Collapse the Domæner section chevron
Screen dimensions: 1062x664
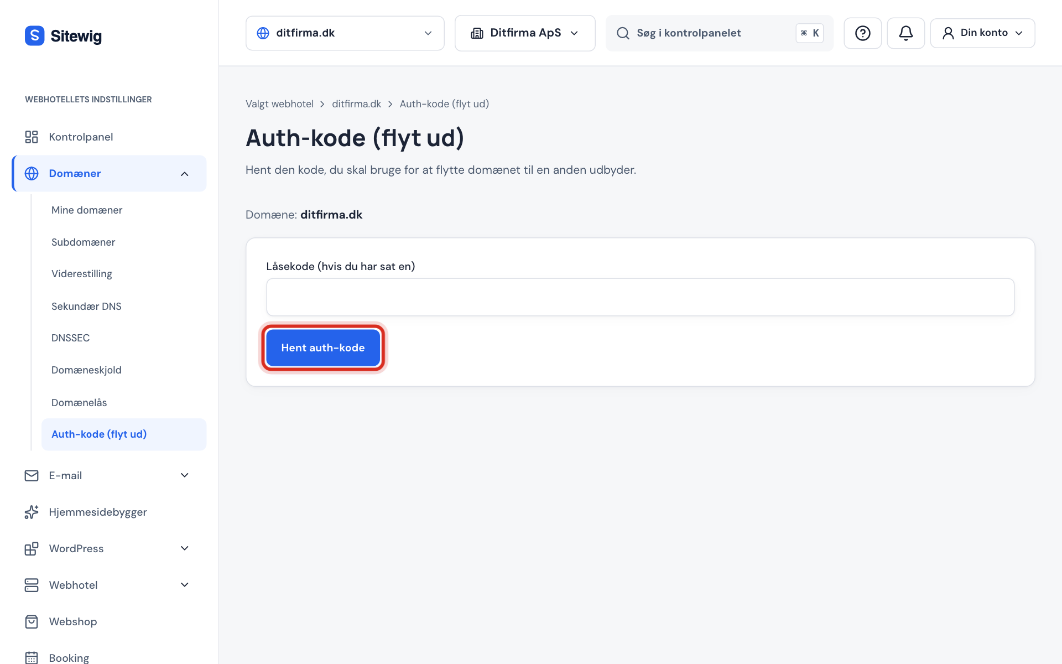click(x=185, y=174)
